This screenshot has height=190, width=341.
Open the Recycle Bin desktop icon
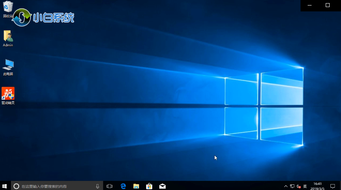pyautogui.click(x=8, y=8)
